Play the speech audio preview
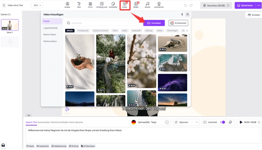262x150 pixels. click(x=241, y=122)
